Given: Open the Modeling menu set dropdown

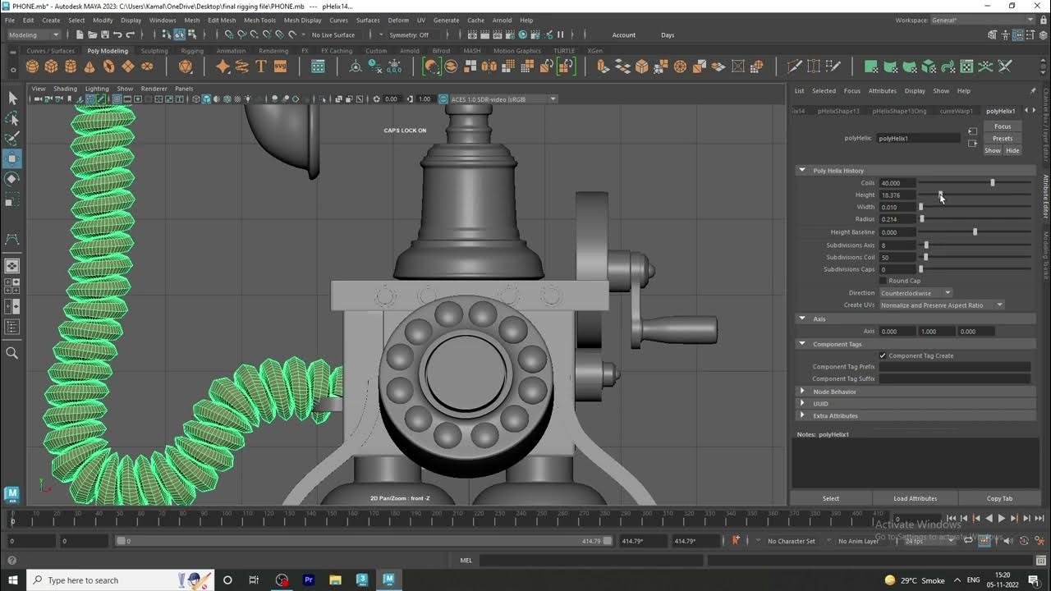Looking at the screenshot, I should pyautogui.click(x=33, y=34).
